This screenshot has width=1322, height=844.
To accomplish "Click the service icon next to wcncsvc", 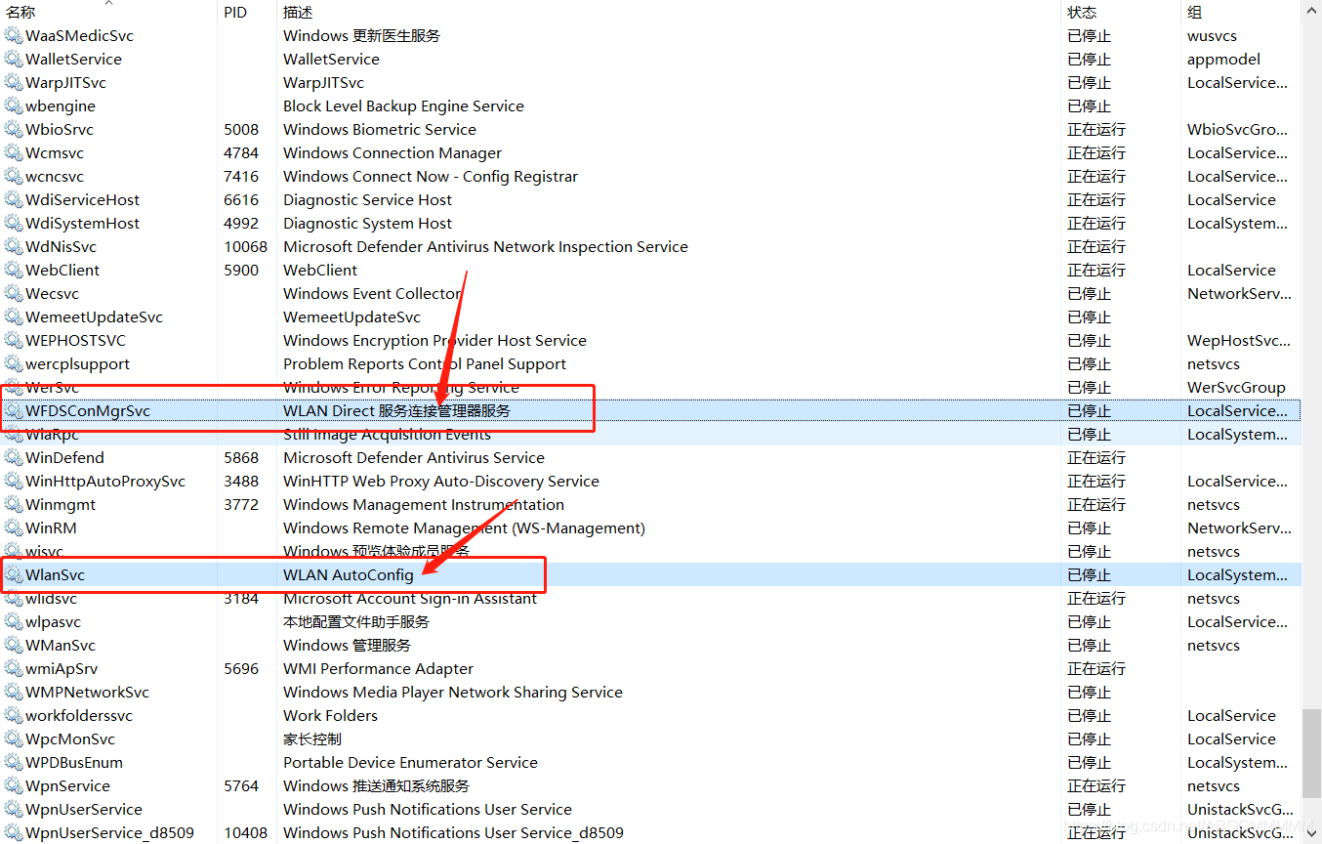I will (x=13, y=176).
